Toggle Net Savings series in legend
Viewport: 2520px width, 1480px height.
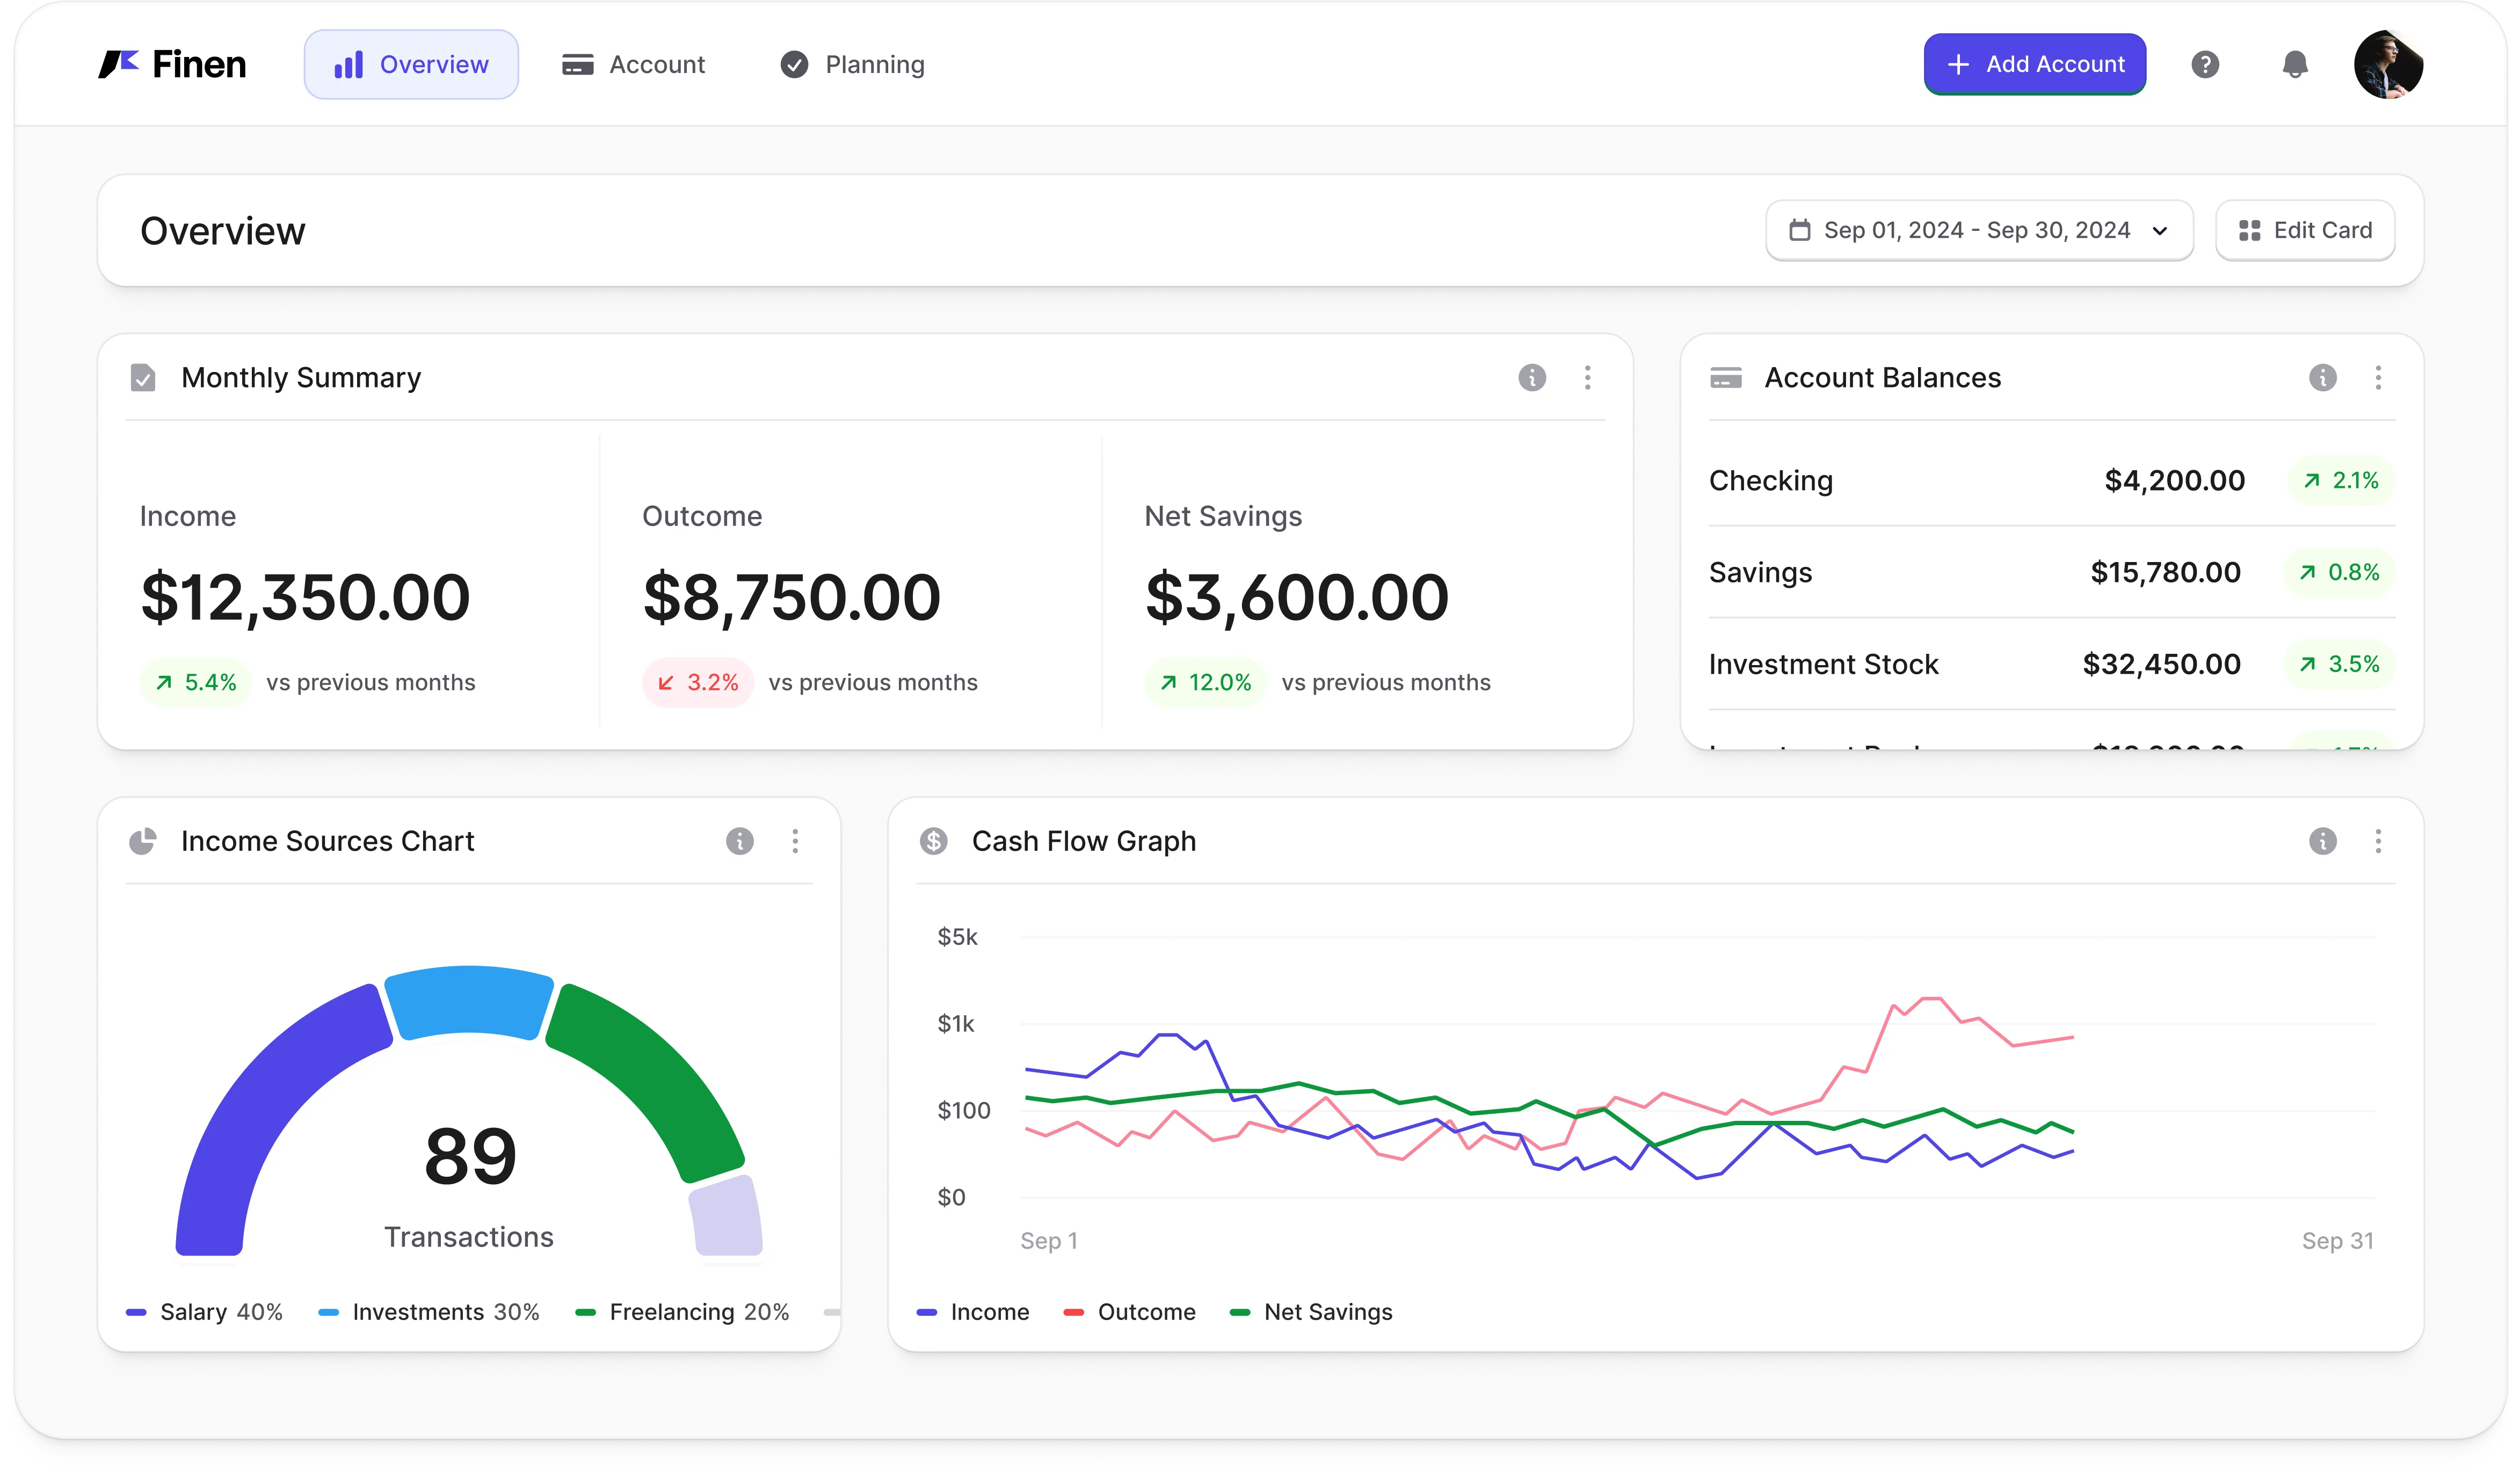[1312, 1312]
